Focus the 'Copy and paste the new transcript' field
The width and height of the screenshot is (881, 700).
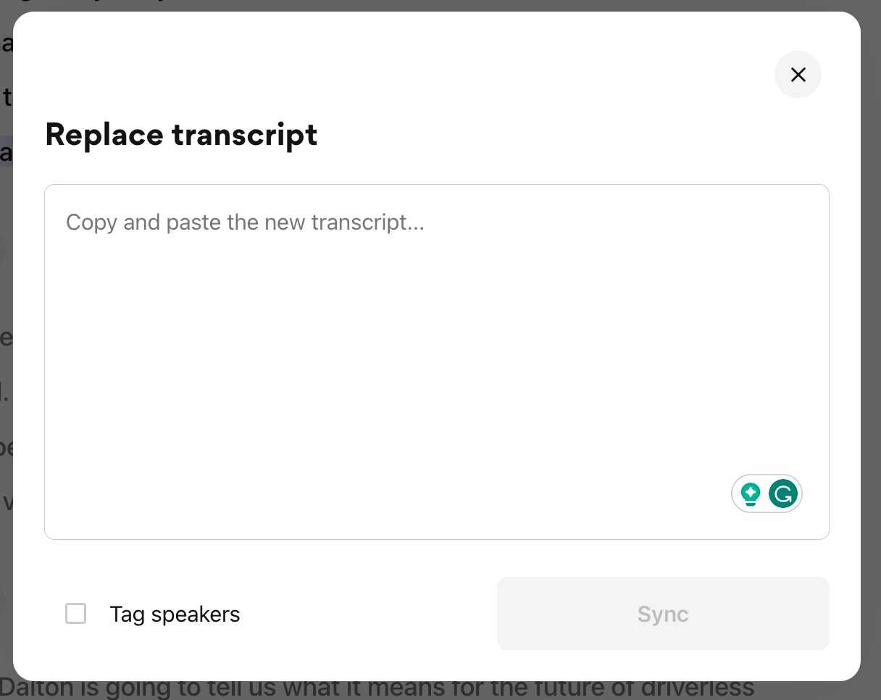pyautogui.click(x=435, y=326)
